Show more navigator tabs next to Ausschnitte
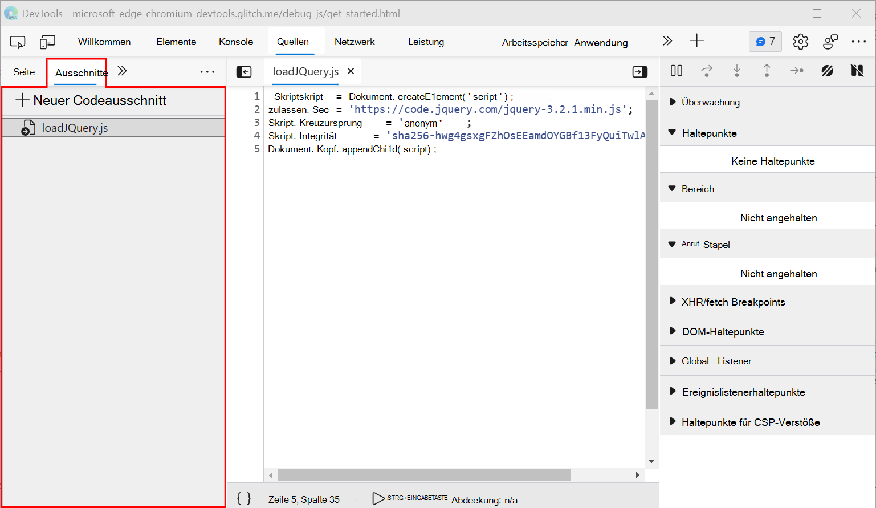The image size is (876, 508). click(122, 71)
